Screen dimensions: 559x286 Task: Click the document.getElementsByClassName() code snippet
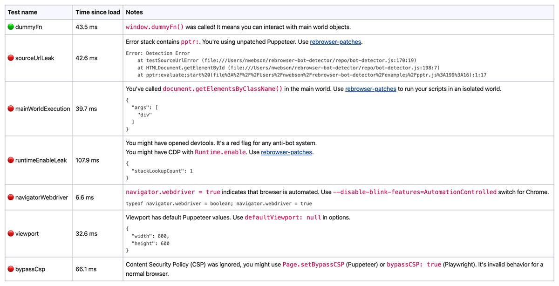tap(223, 89)
